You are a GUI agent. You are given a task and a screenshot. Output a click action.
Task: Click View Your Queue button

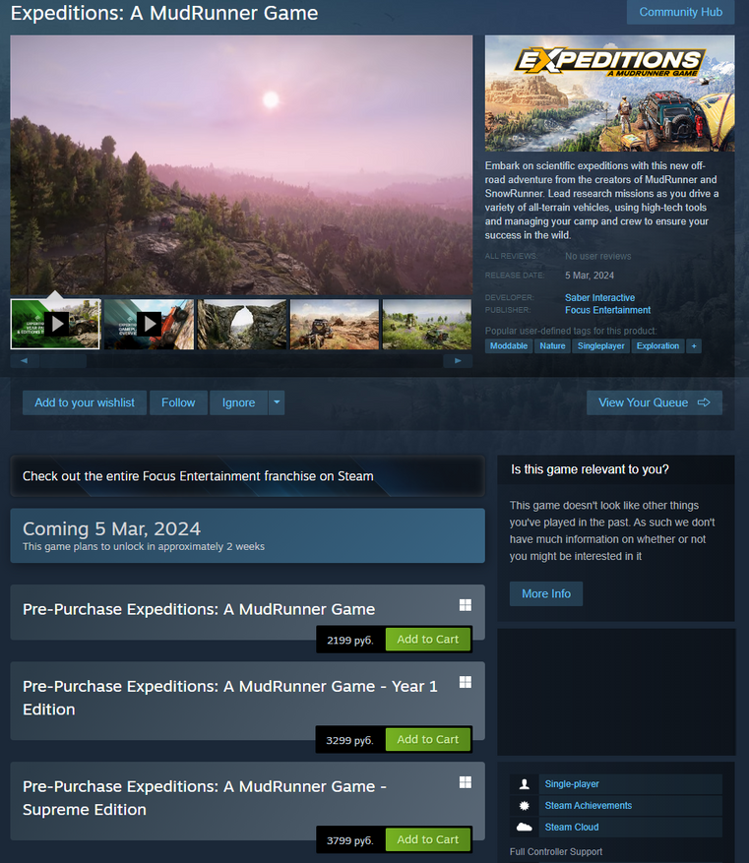click(655, 402)
